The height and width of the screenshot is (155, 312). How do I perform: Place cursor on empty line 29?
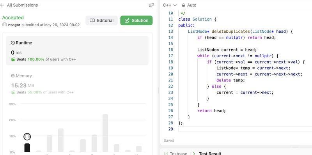[245, 129]
